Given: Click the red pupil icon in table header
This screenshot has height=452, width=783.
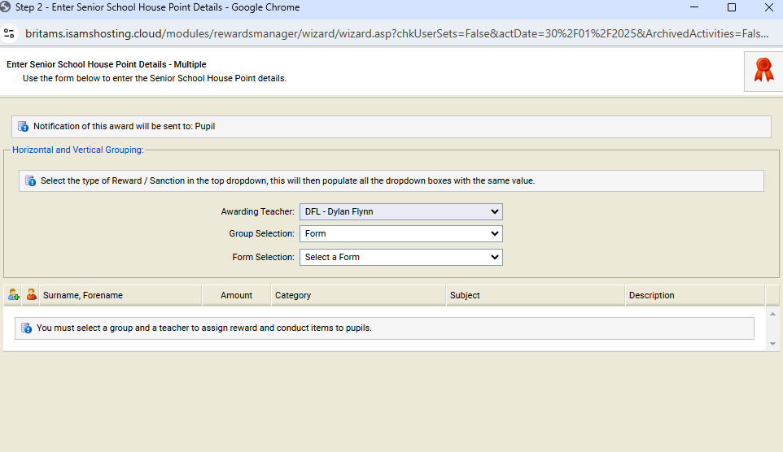Looking at the screenshot, I should tap(32, 295).
